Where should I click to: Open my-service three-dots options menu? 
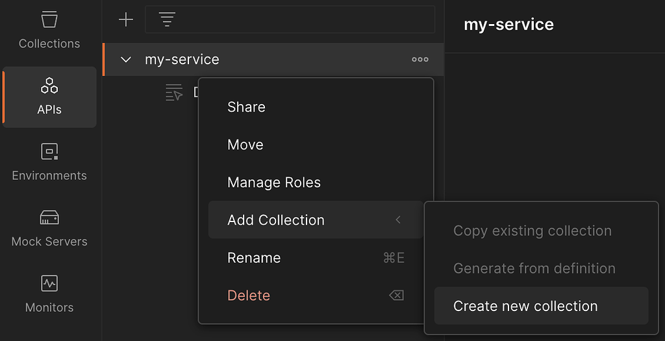coord(420,60)
